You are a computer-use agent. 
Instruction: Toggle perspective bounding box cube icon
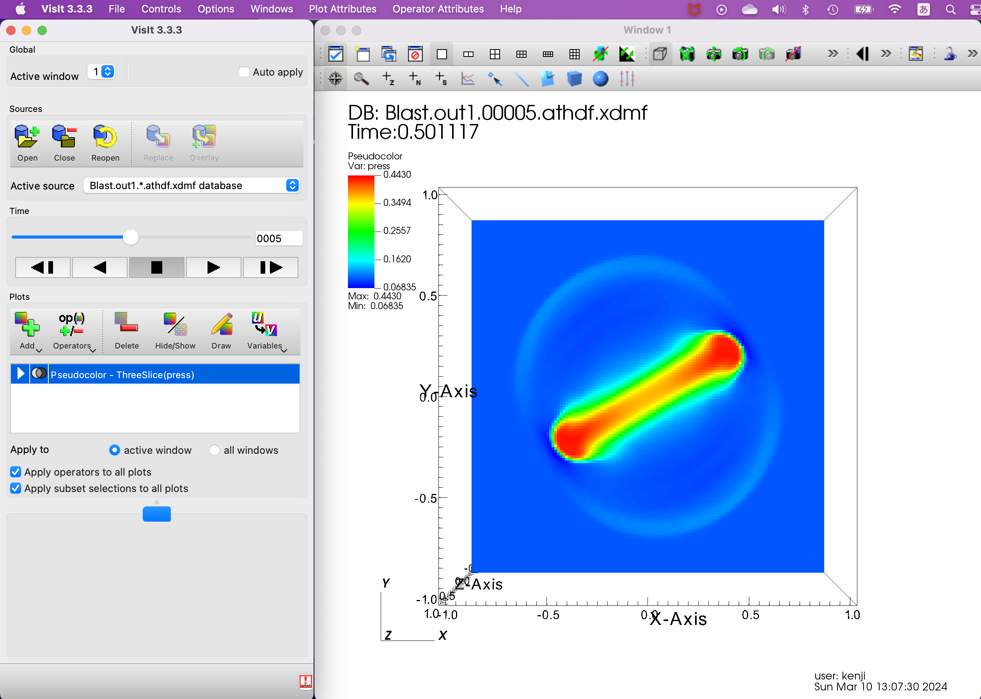coord(660,54)
